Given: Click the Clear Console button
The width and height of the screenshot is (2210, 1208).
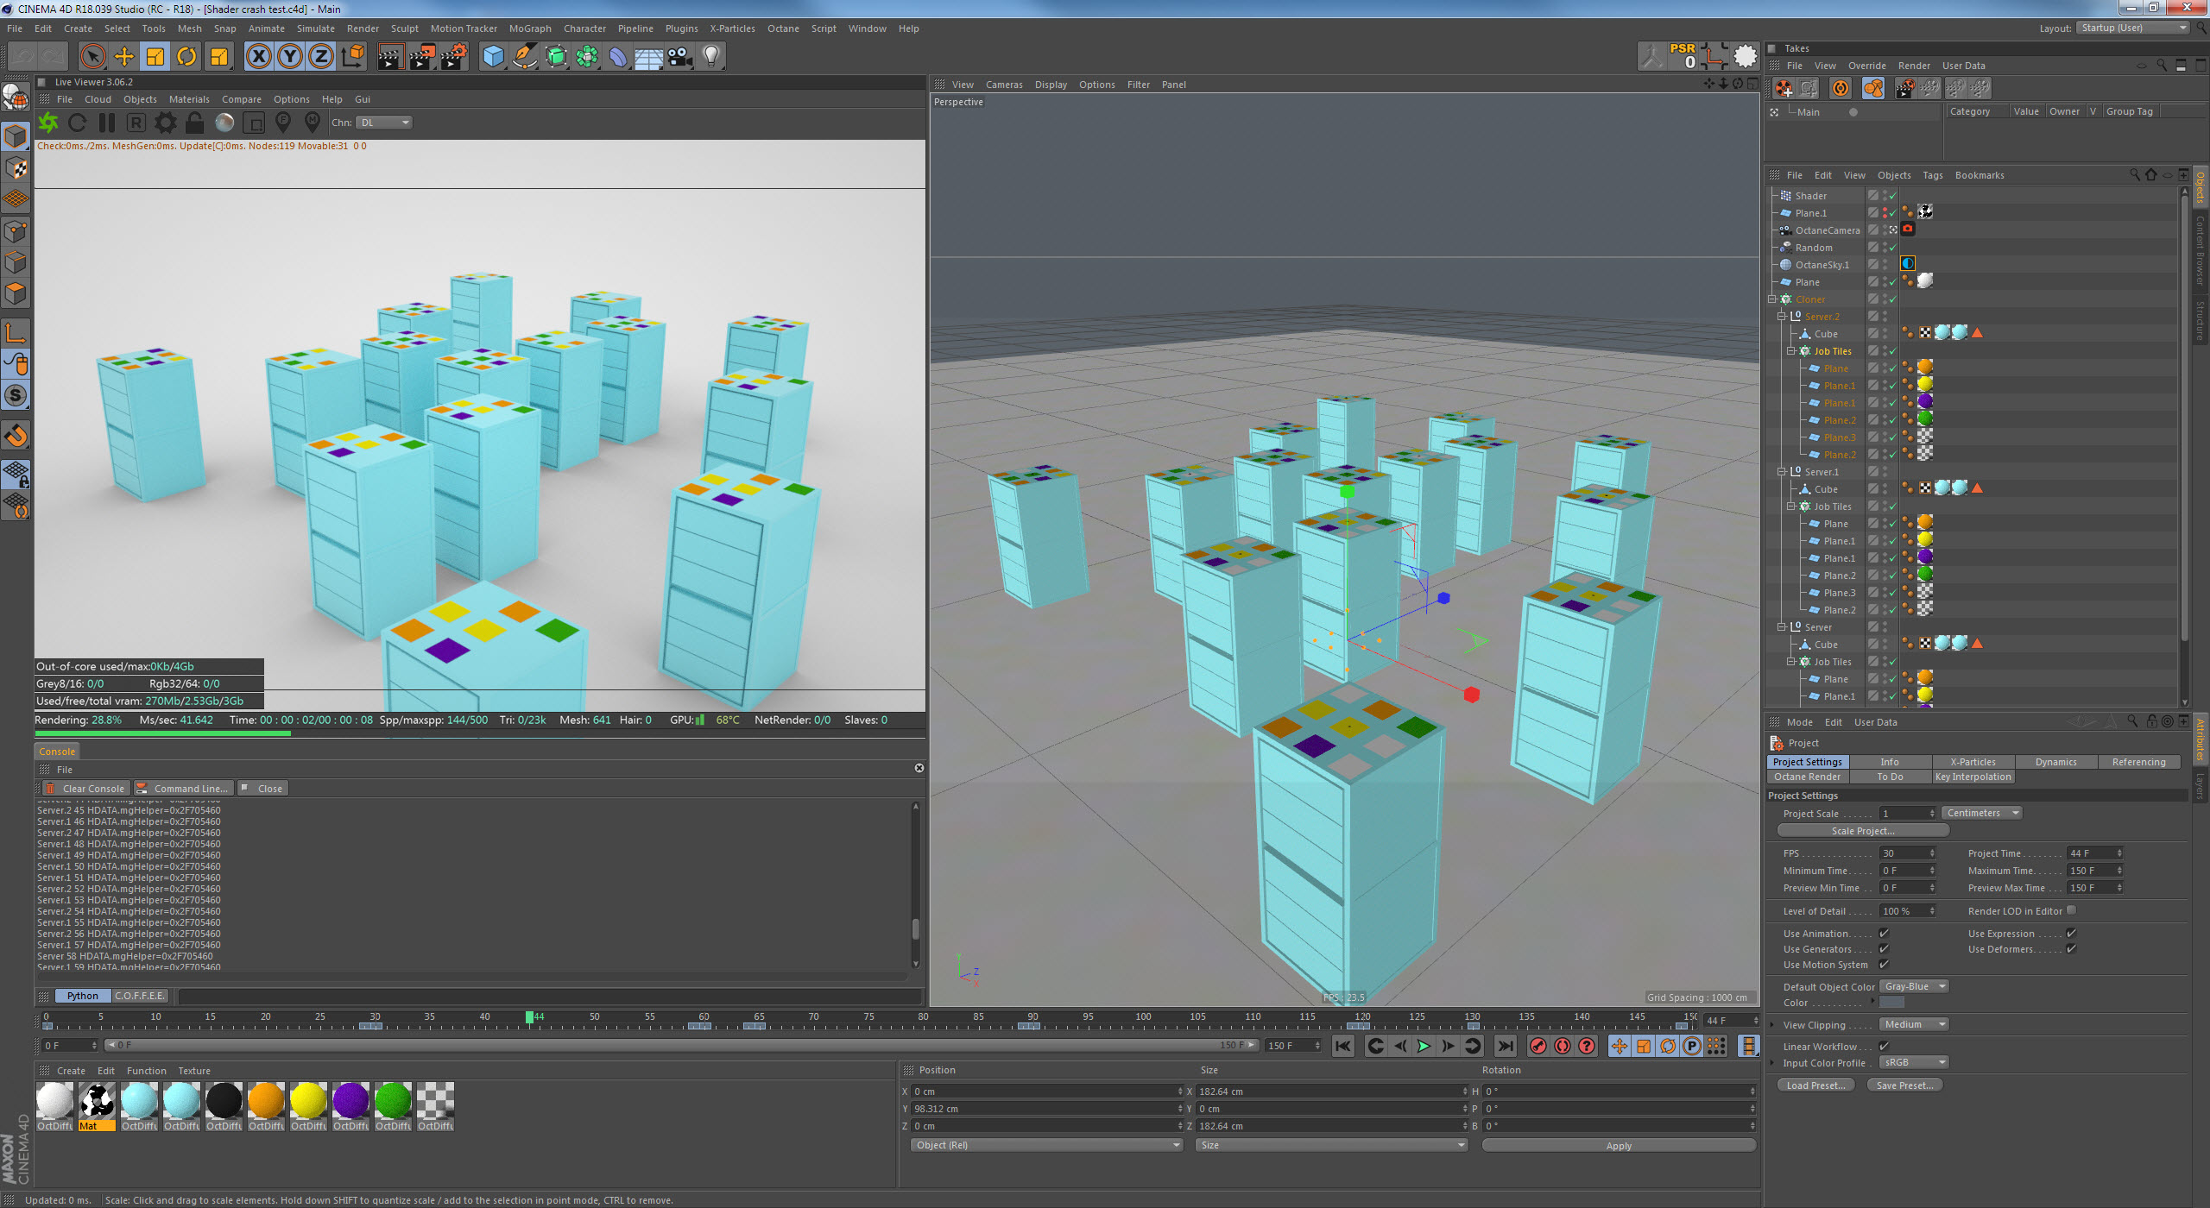Looking at the screenshot, I should tap(85, 789).
